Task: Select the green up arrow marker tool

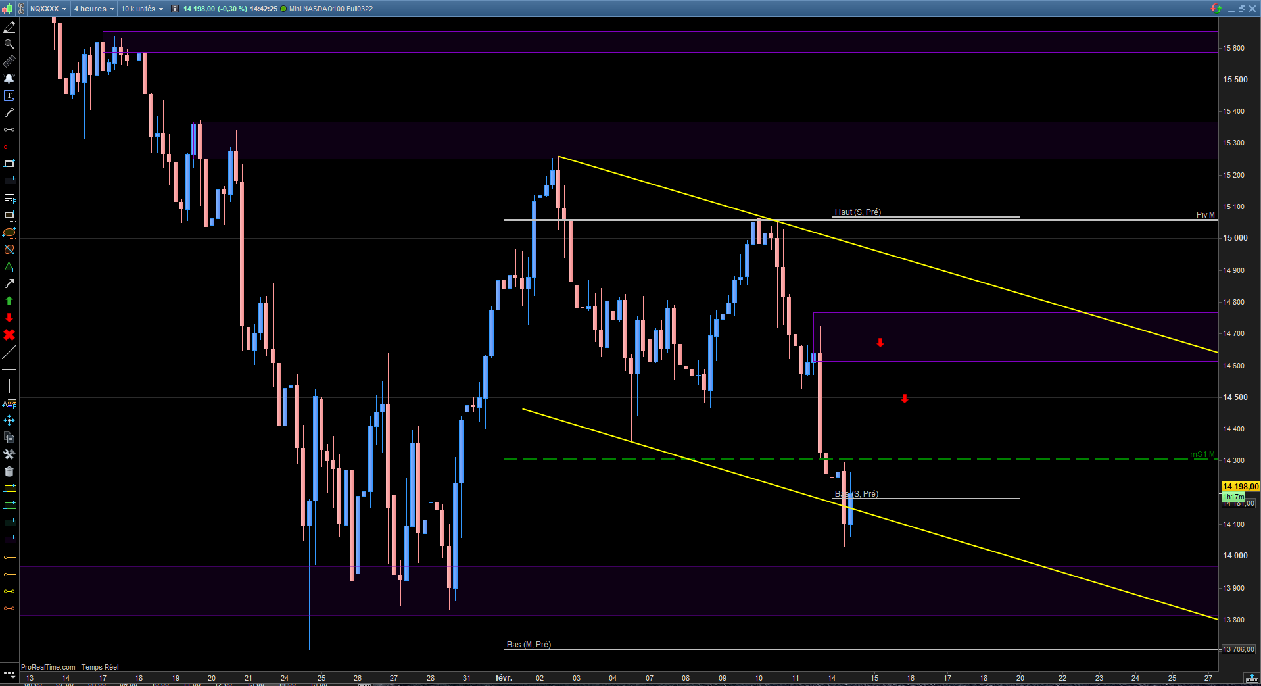Action: tap(9, 301)
